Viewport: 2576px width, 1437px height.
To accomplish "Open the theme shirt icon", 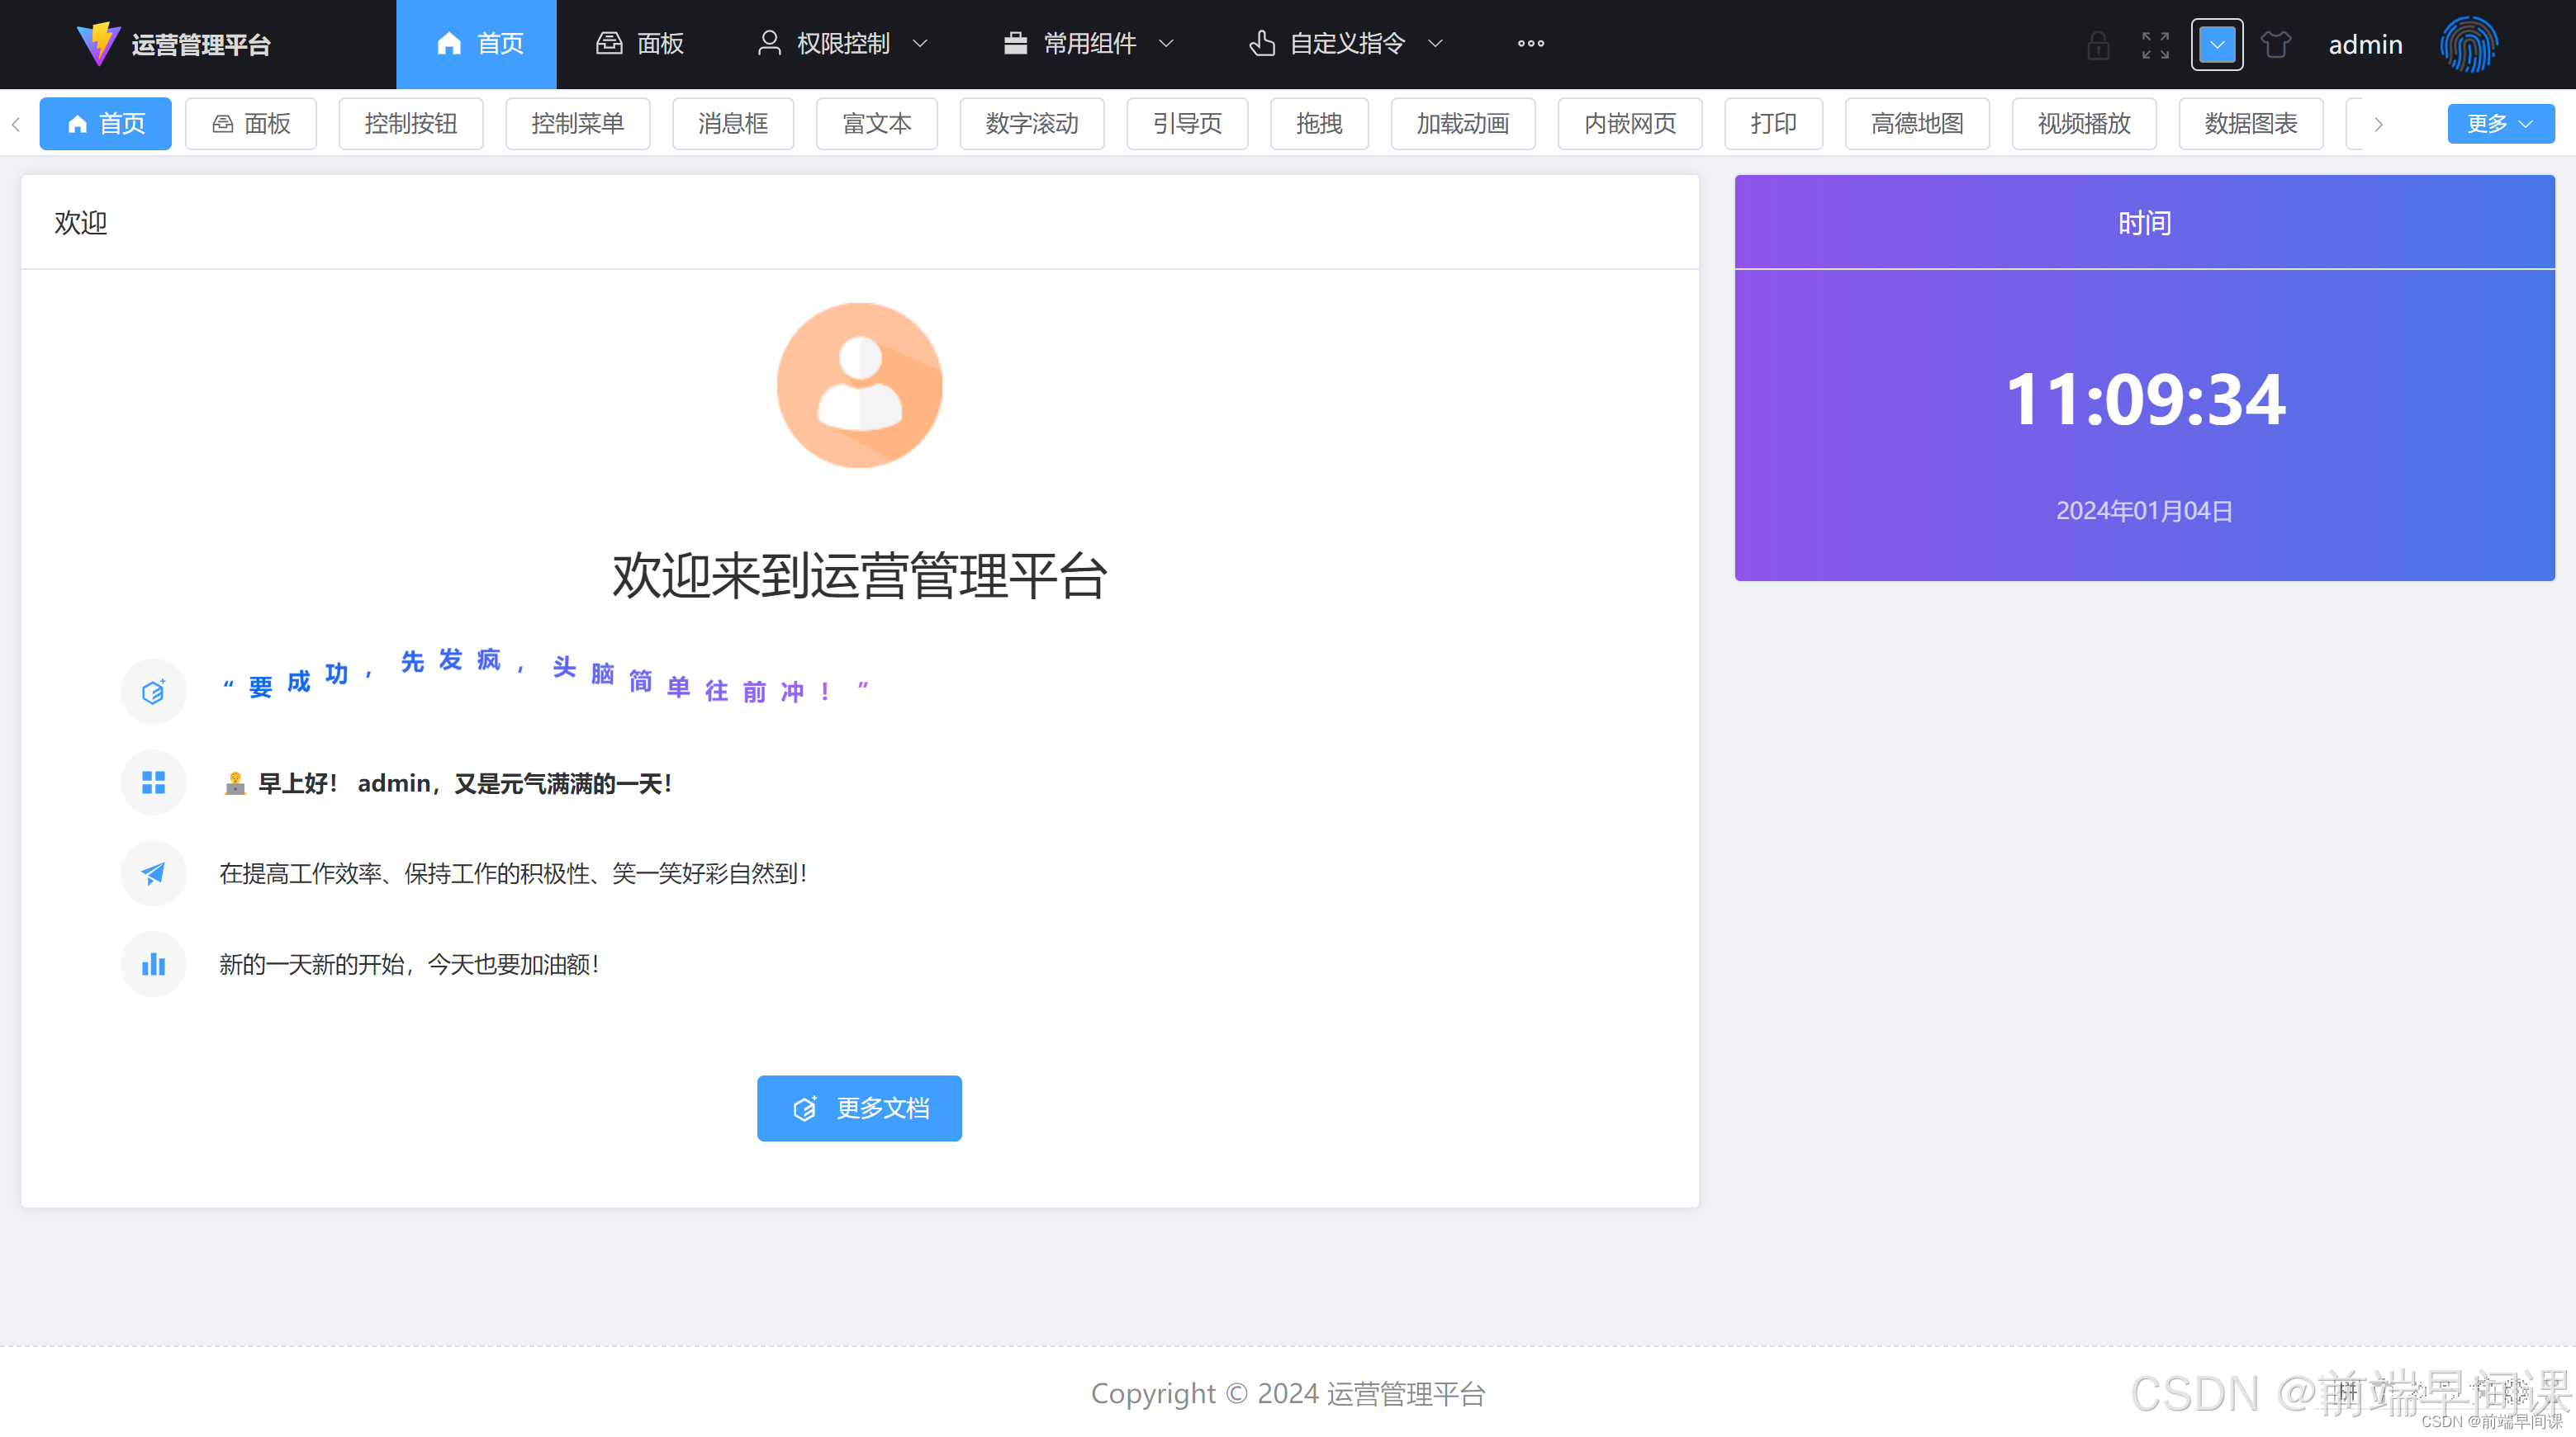I will click(x=2275, y=45).
